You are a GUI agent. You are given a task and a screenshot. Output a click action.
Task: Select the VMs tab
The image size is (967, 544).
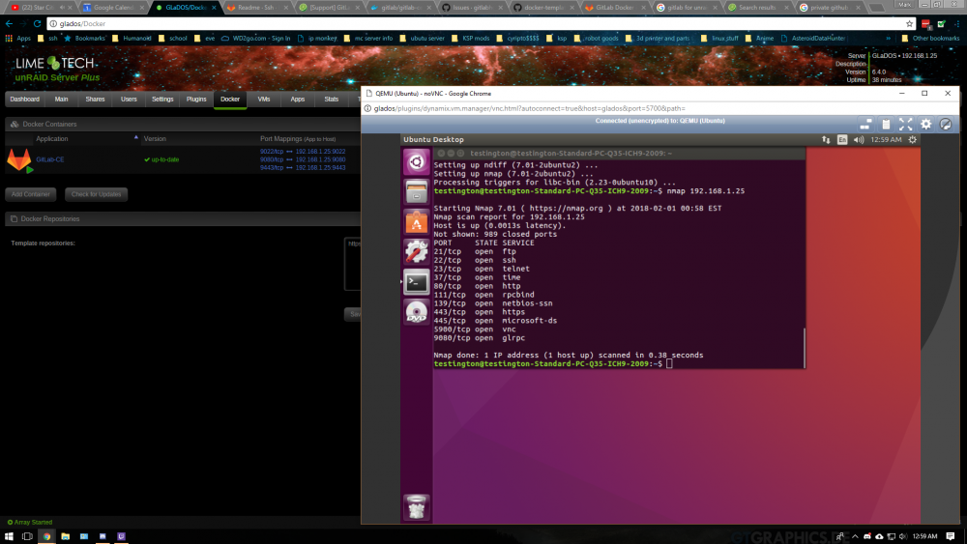[x=264, y=100]
